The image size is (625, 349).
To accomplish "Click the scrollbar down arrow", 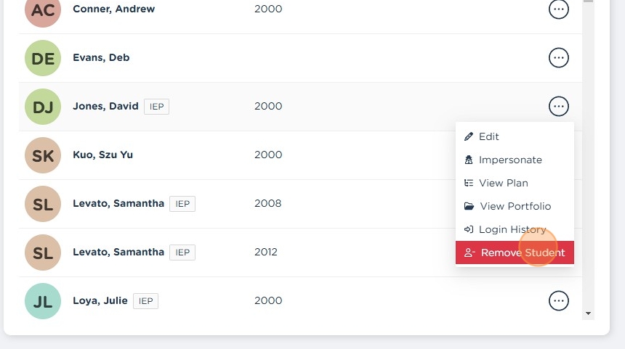I will coord(588,313).
